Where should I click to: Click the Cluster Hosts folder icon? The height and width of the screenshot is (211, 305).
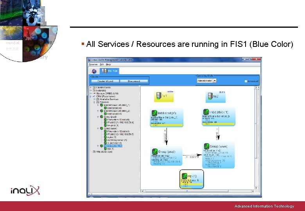click(94, 88)
